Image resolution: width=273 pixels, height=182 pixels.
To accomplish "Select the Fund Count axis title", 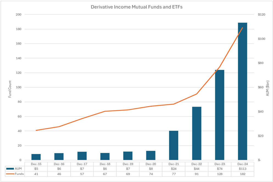I will coord(10,89).
